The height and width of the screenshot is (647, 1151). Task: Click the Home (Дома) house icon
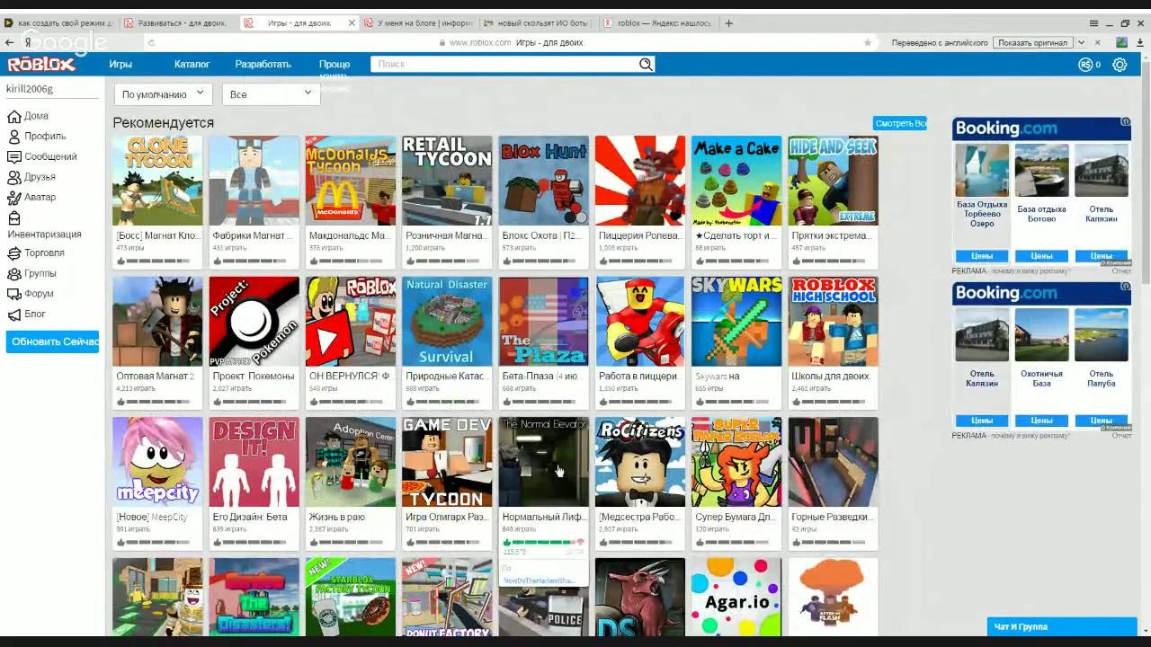point(13,116)
